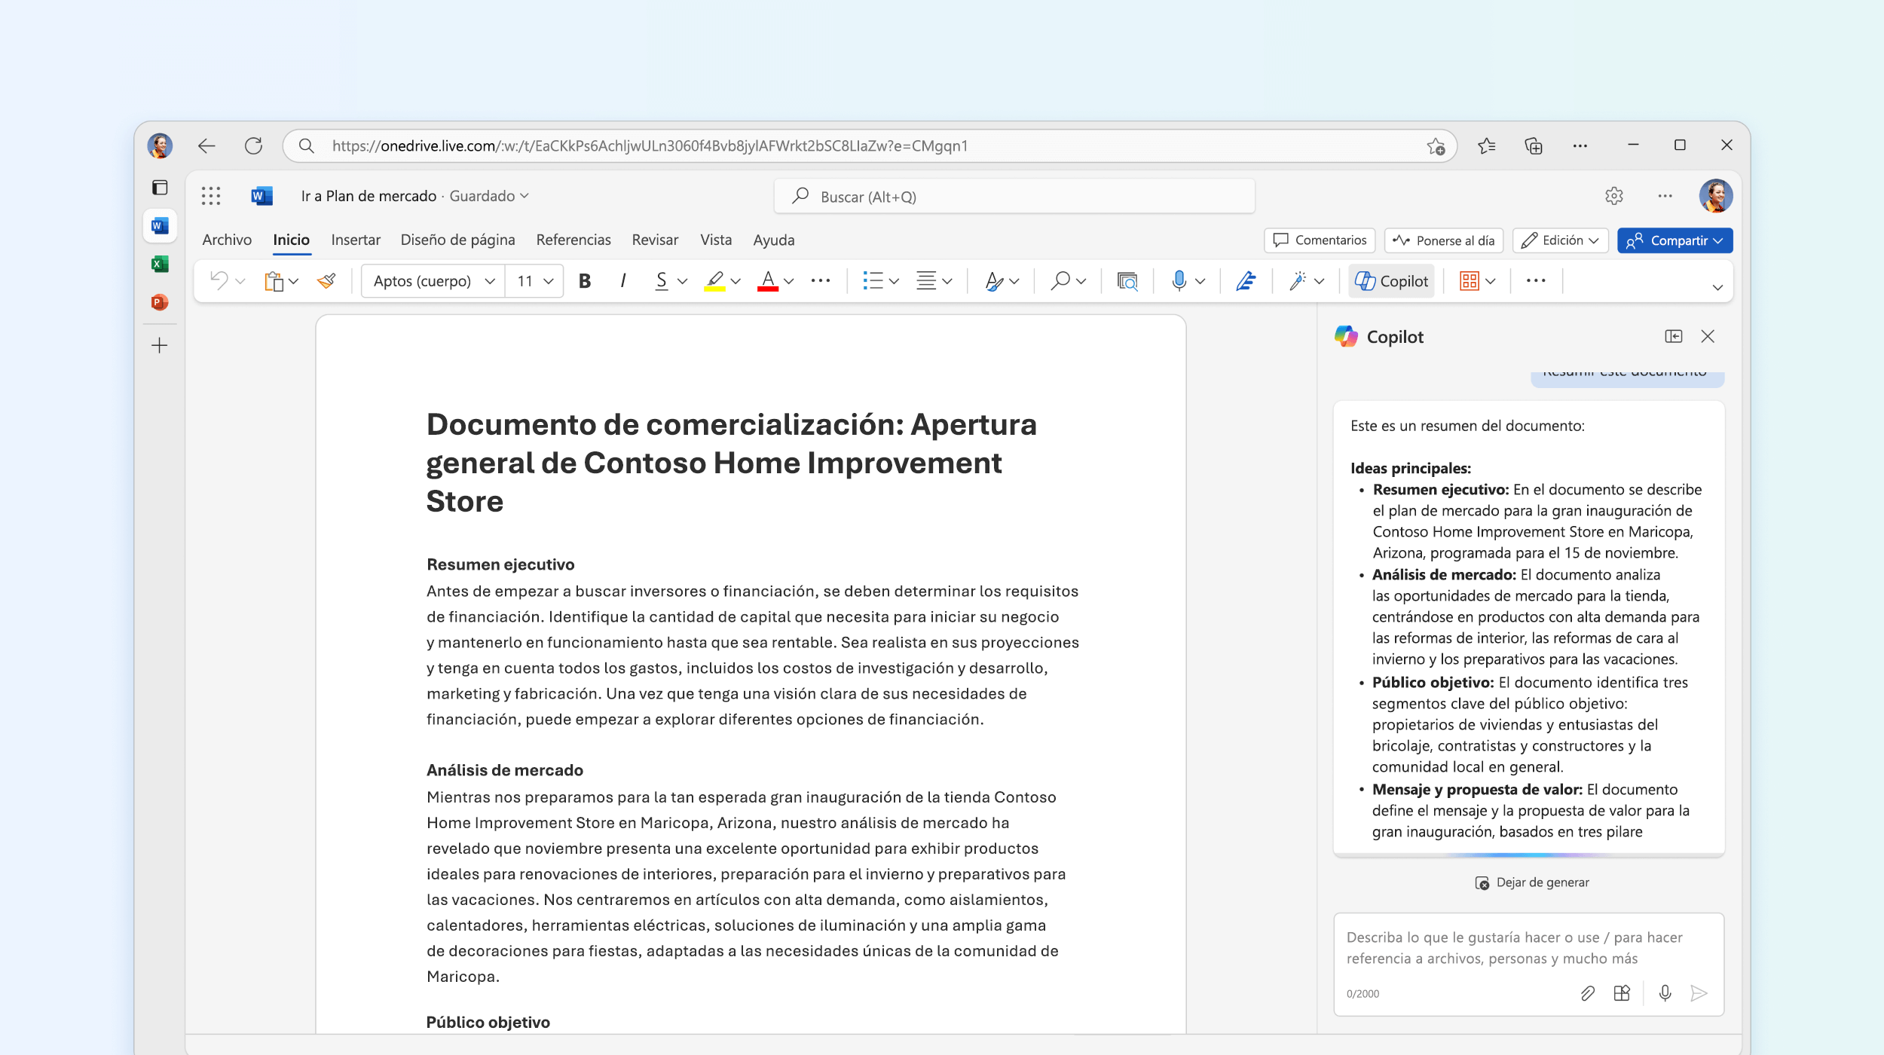Open Word settings gear
The width and height of the screenshot is (1884, 1055).
[1613, 196]
